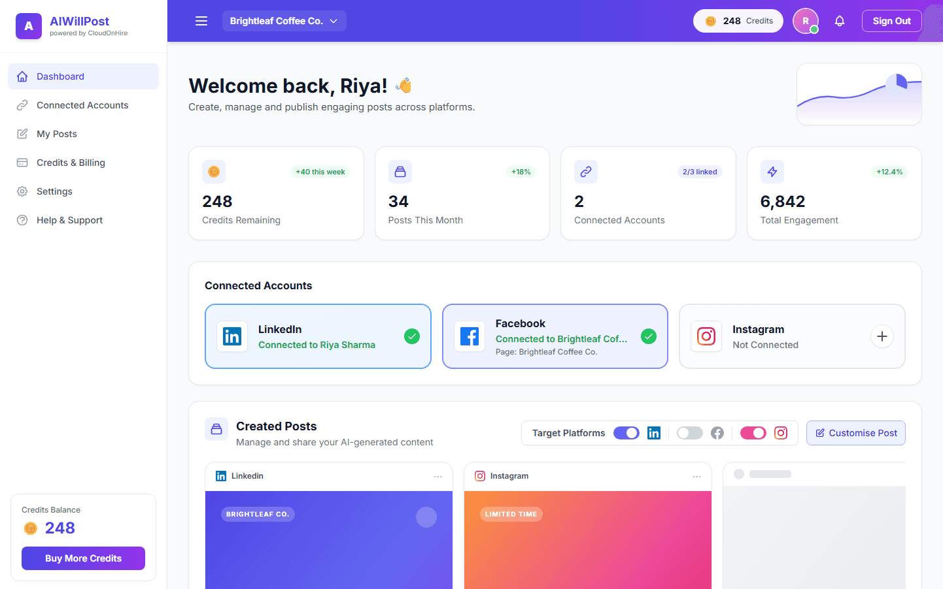Screen dimensions: 943x589
Task: Open the notifications bell
Action: 840,21
